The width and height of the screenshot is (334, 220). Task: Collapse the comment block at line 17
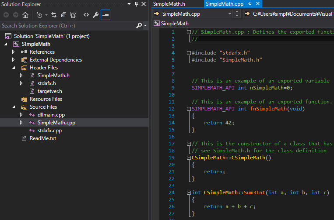[x=189, y=144]
